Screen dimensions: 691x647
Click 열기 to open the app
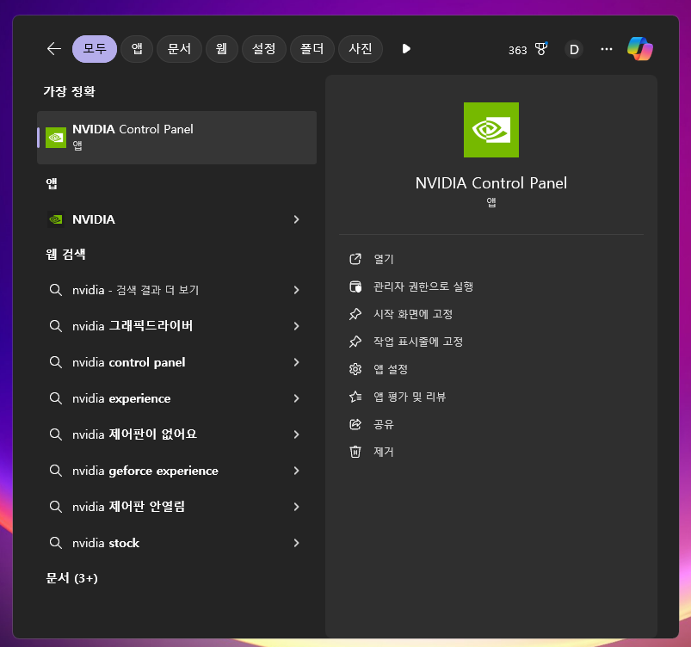point(384,259)
